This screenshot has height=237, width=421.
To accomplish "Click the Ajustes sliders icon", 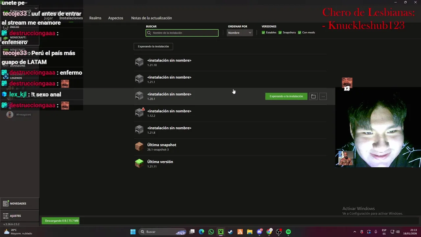I will coord(6,216).
